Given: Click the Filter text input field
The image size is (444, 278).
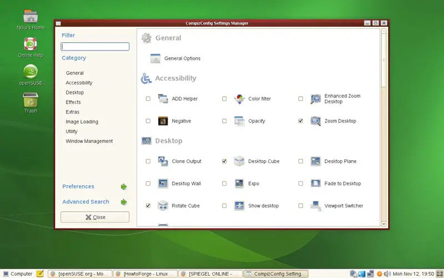Looking at the screenshot, I should [95, 47].
